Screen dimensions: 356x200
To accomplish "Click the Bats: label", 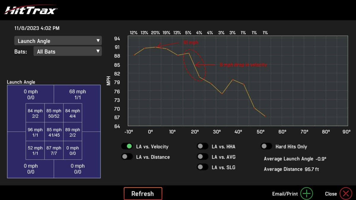I will [x=20, y=52].
